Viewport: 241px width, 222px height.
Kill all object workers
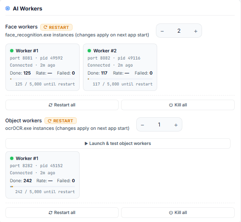(178, 213)
